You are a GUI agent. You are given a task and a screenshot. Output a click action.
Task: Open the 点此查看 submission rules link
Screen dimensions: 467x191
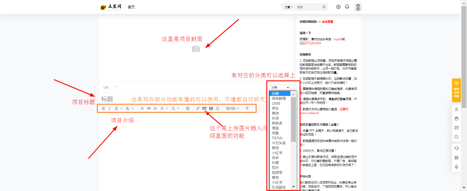coord(327,22)
